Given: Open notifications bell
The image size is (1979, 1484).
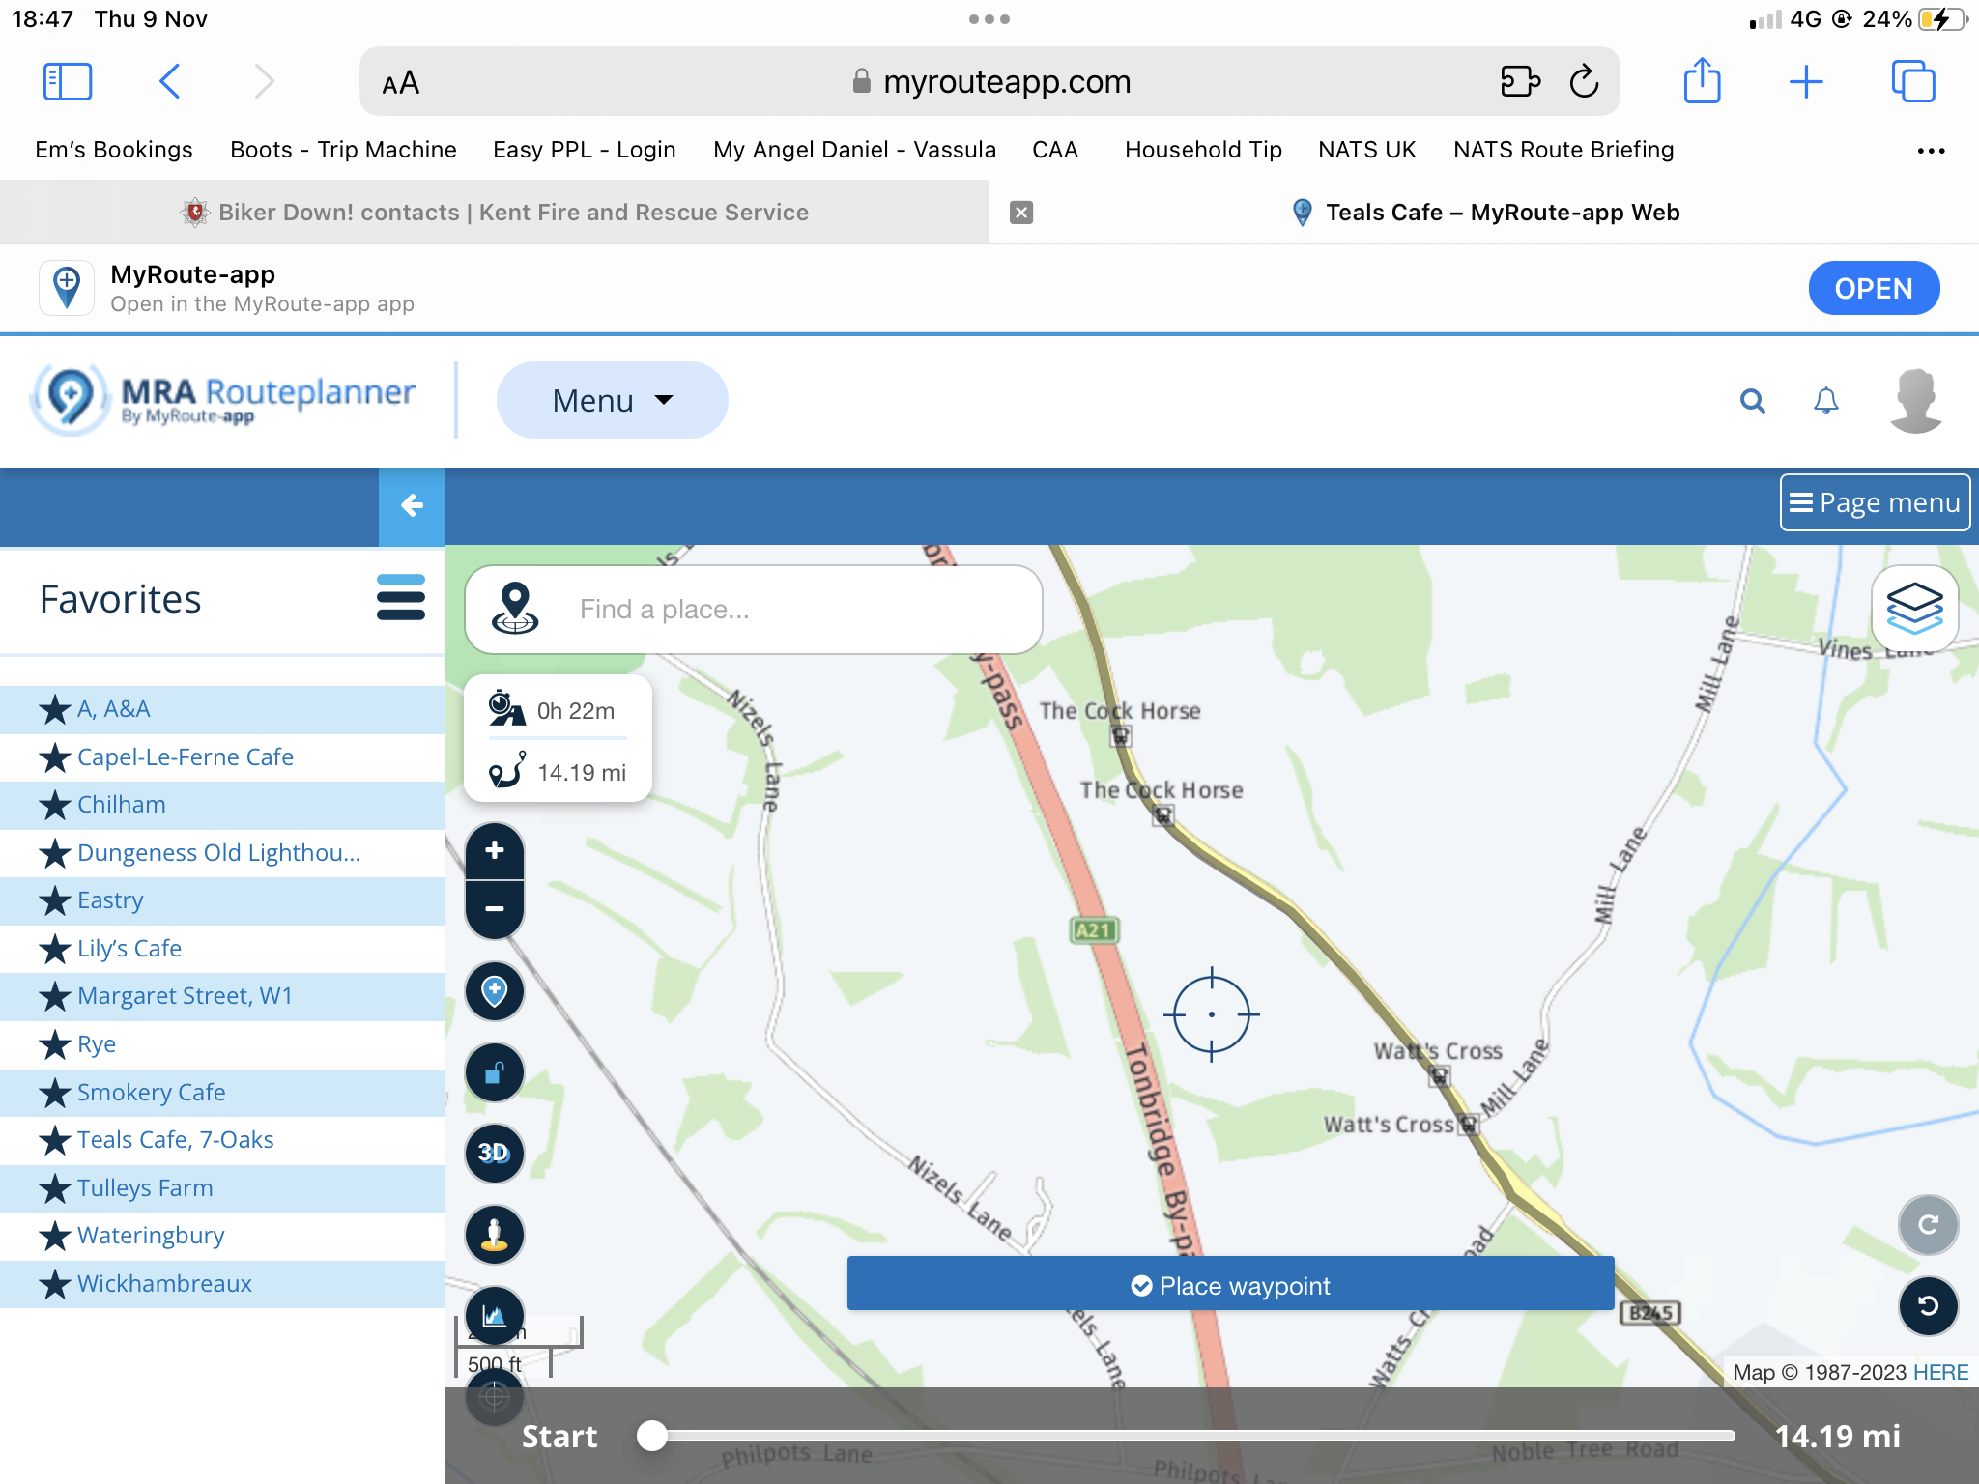Looking at the screenshot, I should pos(1825,400).
